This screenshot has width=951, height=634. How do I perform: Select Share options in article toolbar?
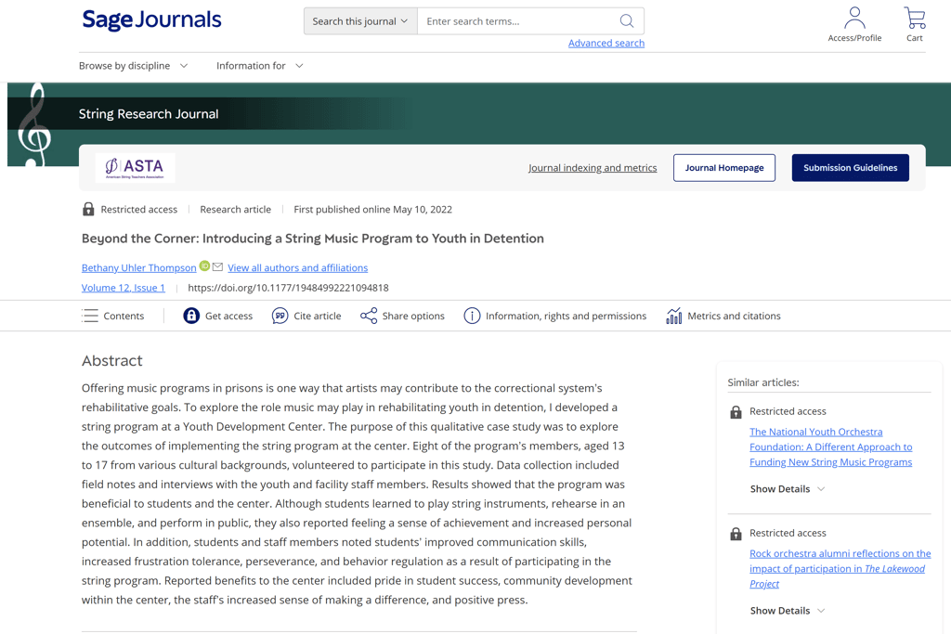[413, 316]
